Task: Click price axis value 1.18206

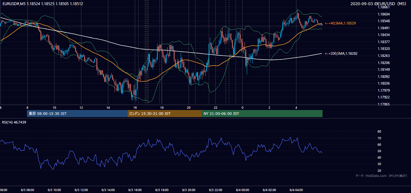Action: pyautogui.click(x=383, y=63)
